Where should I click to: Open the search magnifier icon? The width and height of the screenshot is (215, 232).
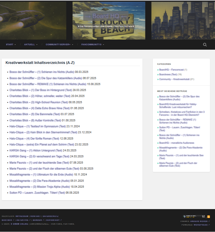[x=205, y=45]
